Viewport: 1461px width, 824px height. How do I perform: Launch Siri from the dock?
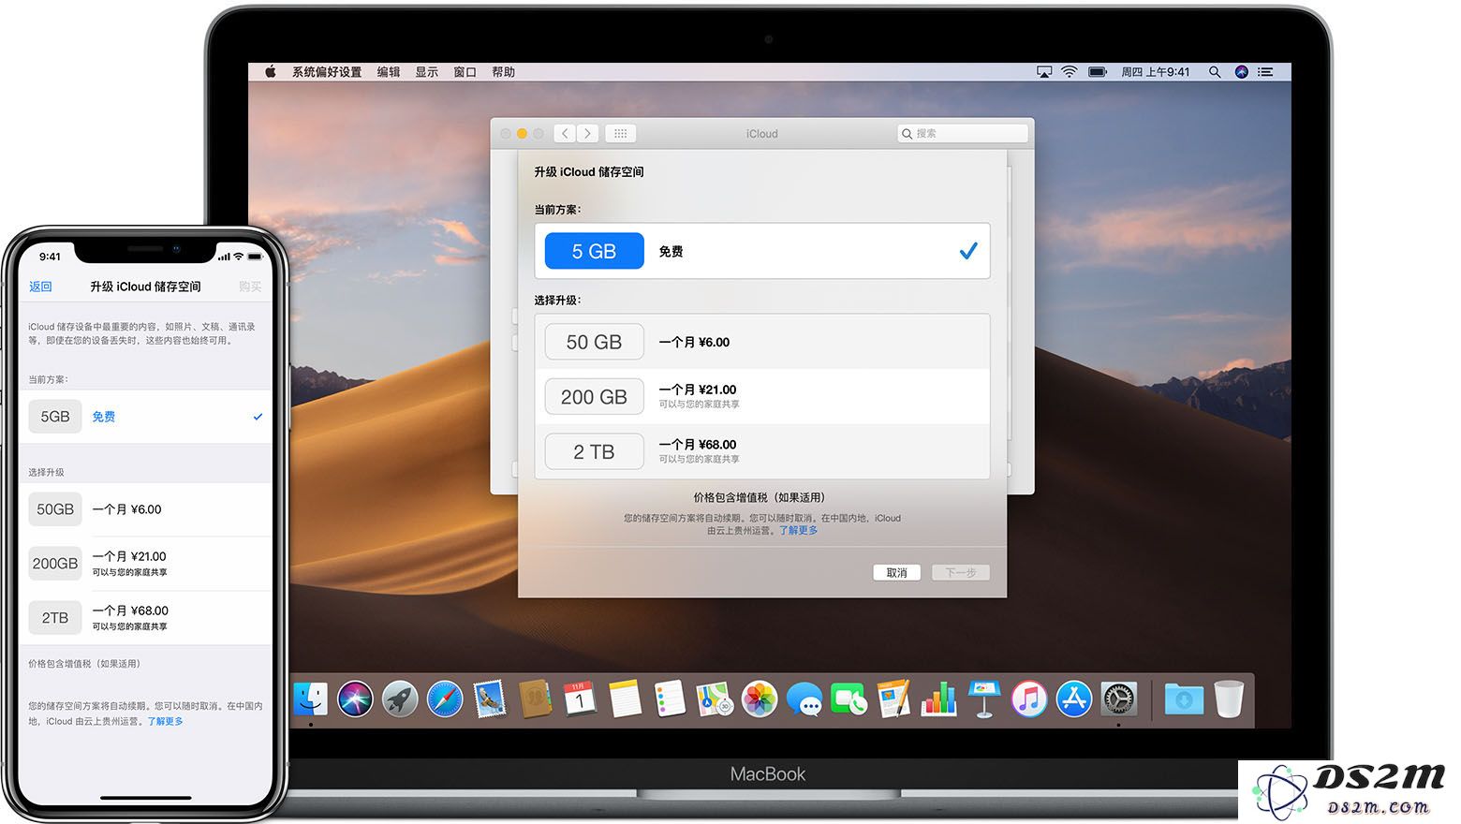[355, 699]
